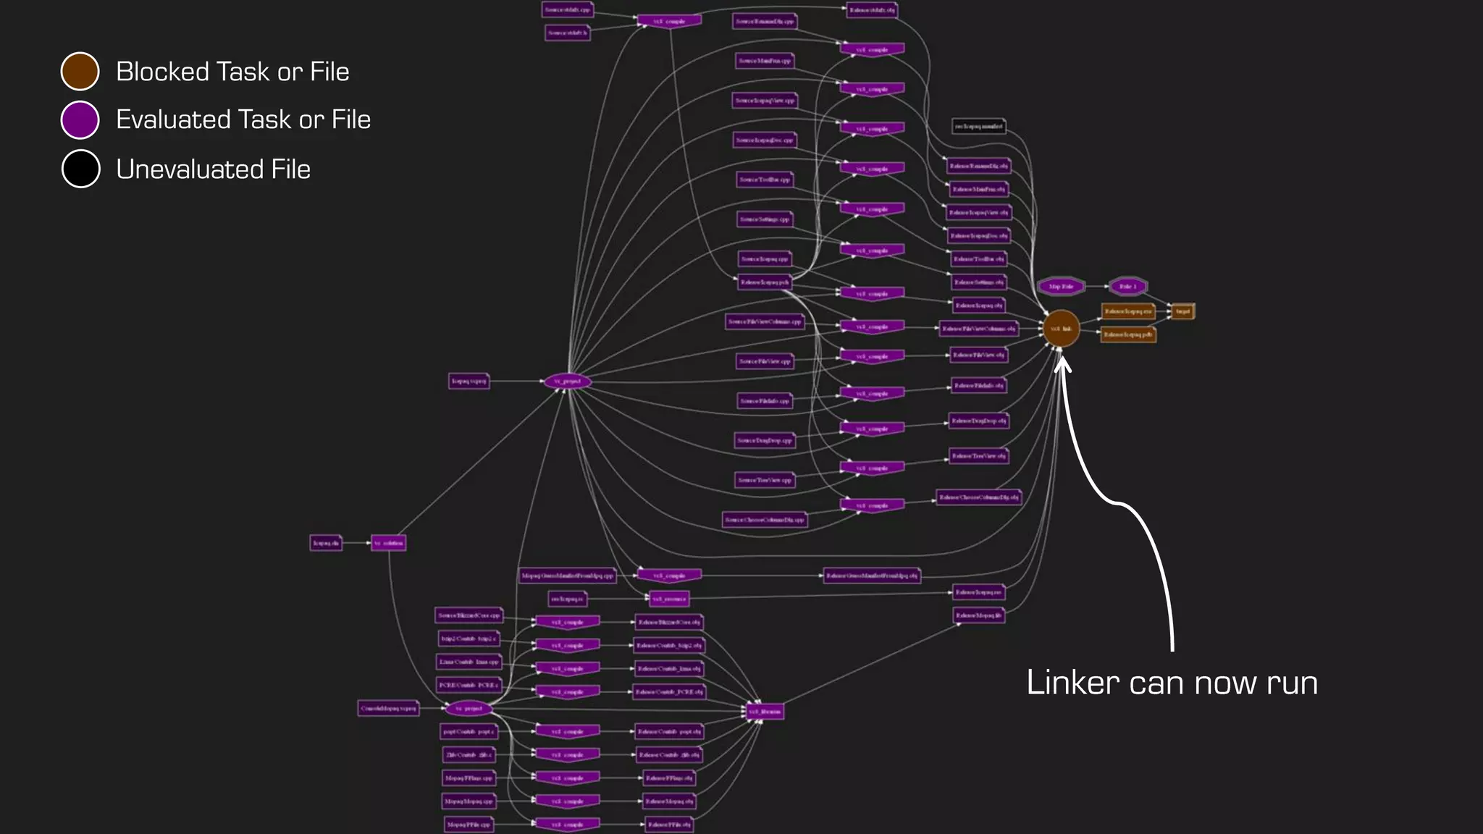This screenshot has height=834, width=1483.
Task: Click the brown target node
Action: [1182, 311]
